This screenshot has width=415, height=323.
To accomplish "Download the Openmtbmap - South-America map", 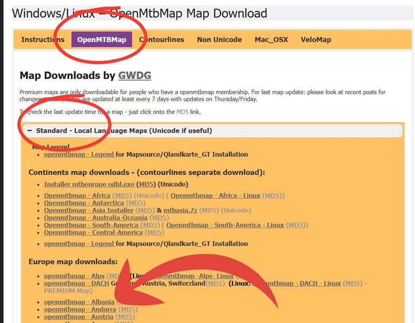I will 91,225.
